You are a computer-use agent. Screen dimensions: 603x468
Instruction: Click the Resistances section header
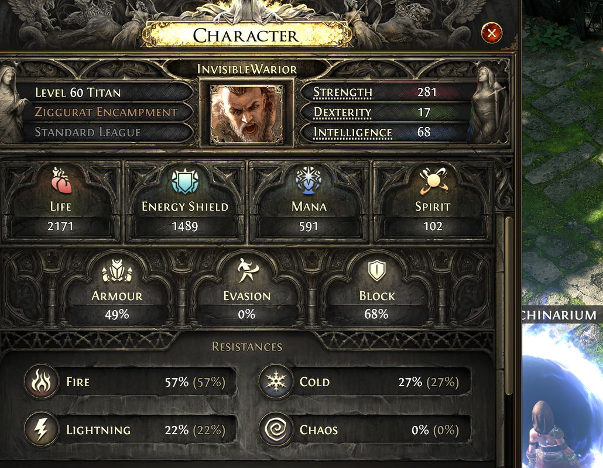pyautogui.click(x=247, y=346)
